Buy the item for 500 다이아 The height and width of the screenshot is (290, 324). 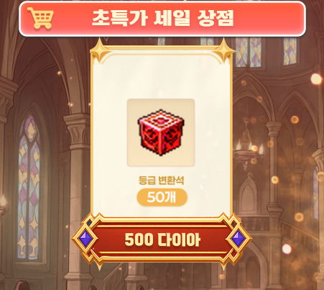click(x=162, y=240)
